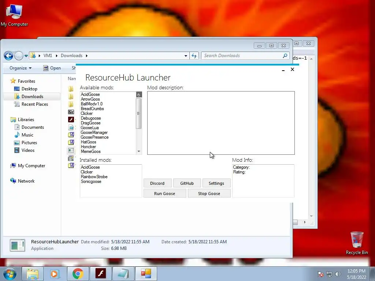
Task: Select Sonicgoose in Installed mods
Action: pos(91,181)
